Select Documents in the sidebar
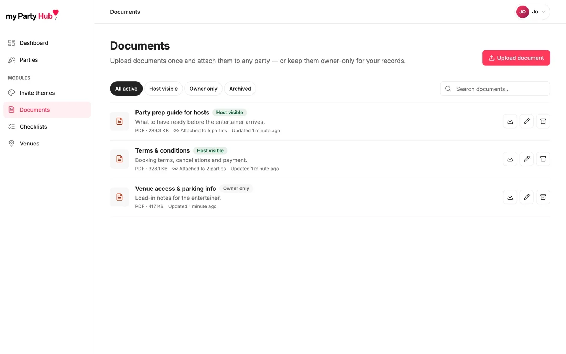The width and height of the screenshot is (566, 354). pos(47,110)
